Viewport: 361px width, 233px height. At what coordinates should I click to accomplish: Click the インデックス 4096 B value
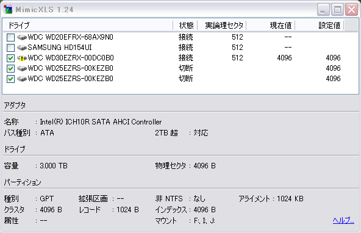(205, 210)
